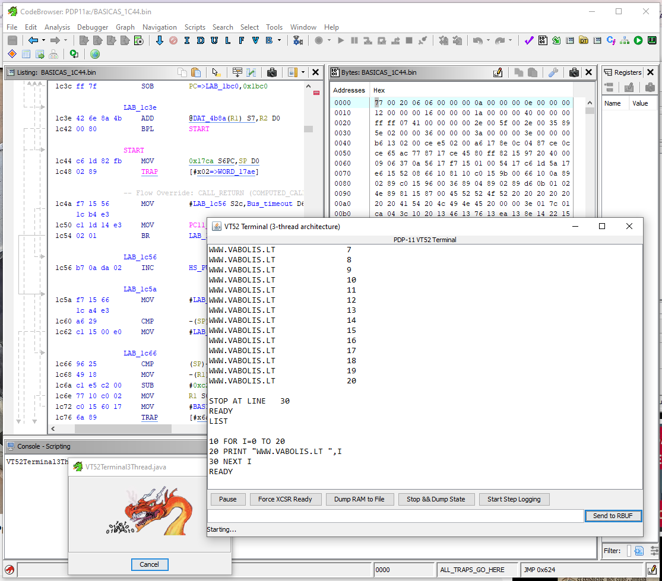Screen dimensions: 662x581
Task: Open the Debugger menu
Action: click(x=93, y=27)
